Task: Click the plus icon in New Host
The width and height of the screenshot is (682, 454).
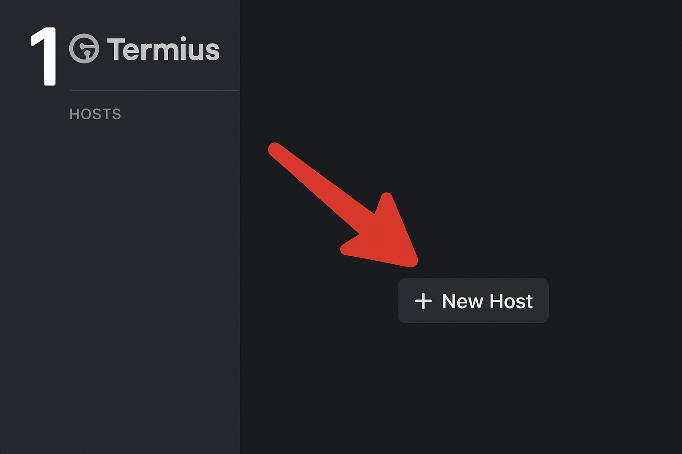Action: coord(423,301)
